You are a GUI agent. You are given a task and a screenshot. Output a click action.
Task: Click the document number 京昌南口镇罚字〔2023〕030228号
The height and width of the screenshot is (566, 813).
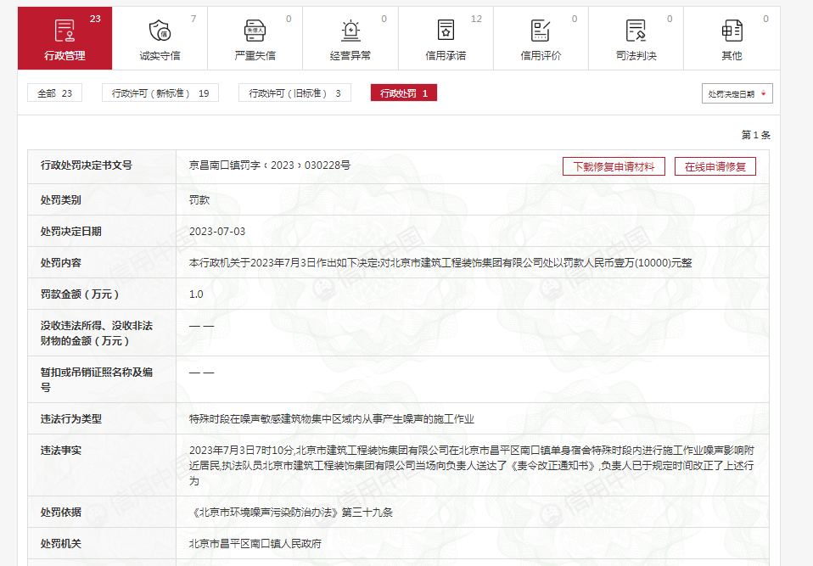coord(270,165)
